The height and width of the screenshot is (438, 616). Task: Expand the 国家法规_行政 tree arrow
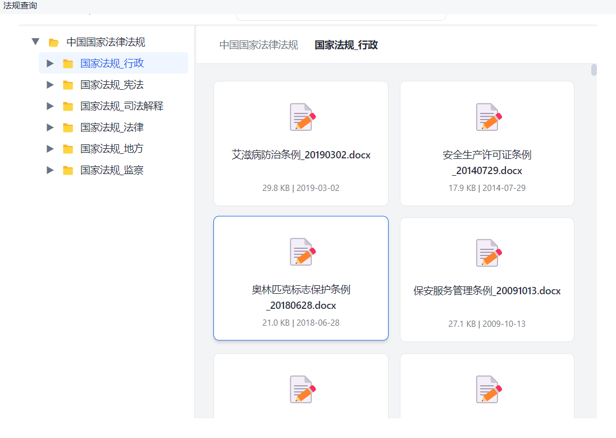pos(50,63)
